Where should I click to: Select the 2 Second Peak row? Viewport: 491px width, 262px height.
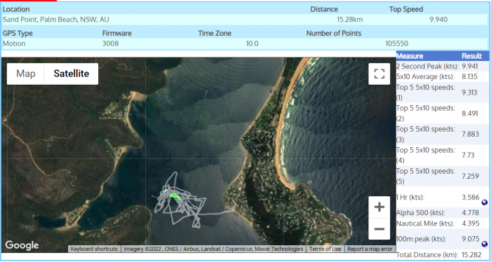pyautogui.click(x=443, y=67)
